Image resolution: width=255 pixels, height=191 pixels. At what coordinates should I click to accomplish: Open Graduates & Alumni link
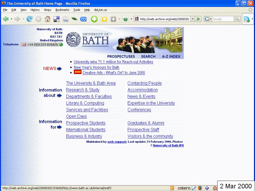[x=146, y=123]
